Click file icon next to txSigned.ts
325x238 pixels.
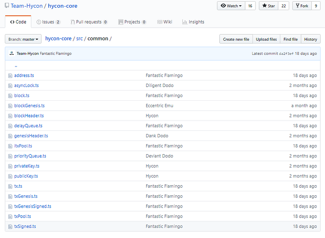pos(11,227)
